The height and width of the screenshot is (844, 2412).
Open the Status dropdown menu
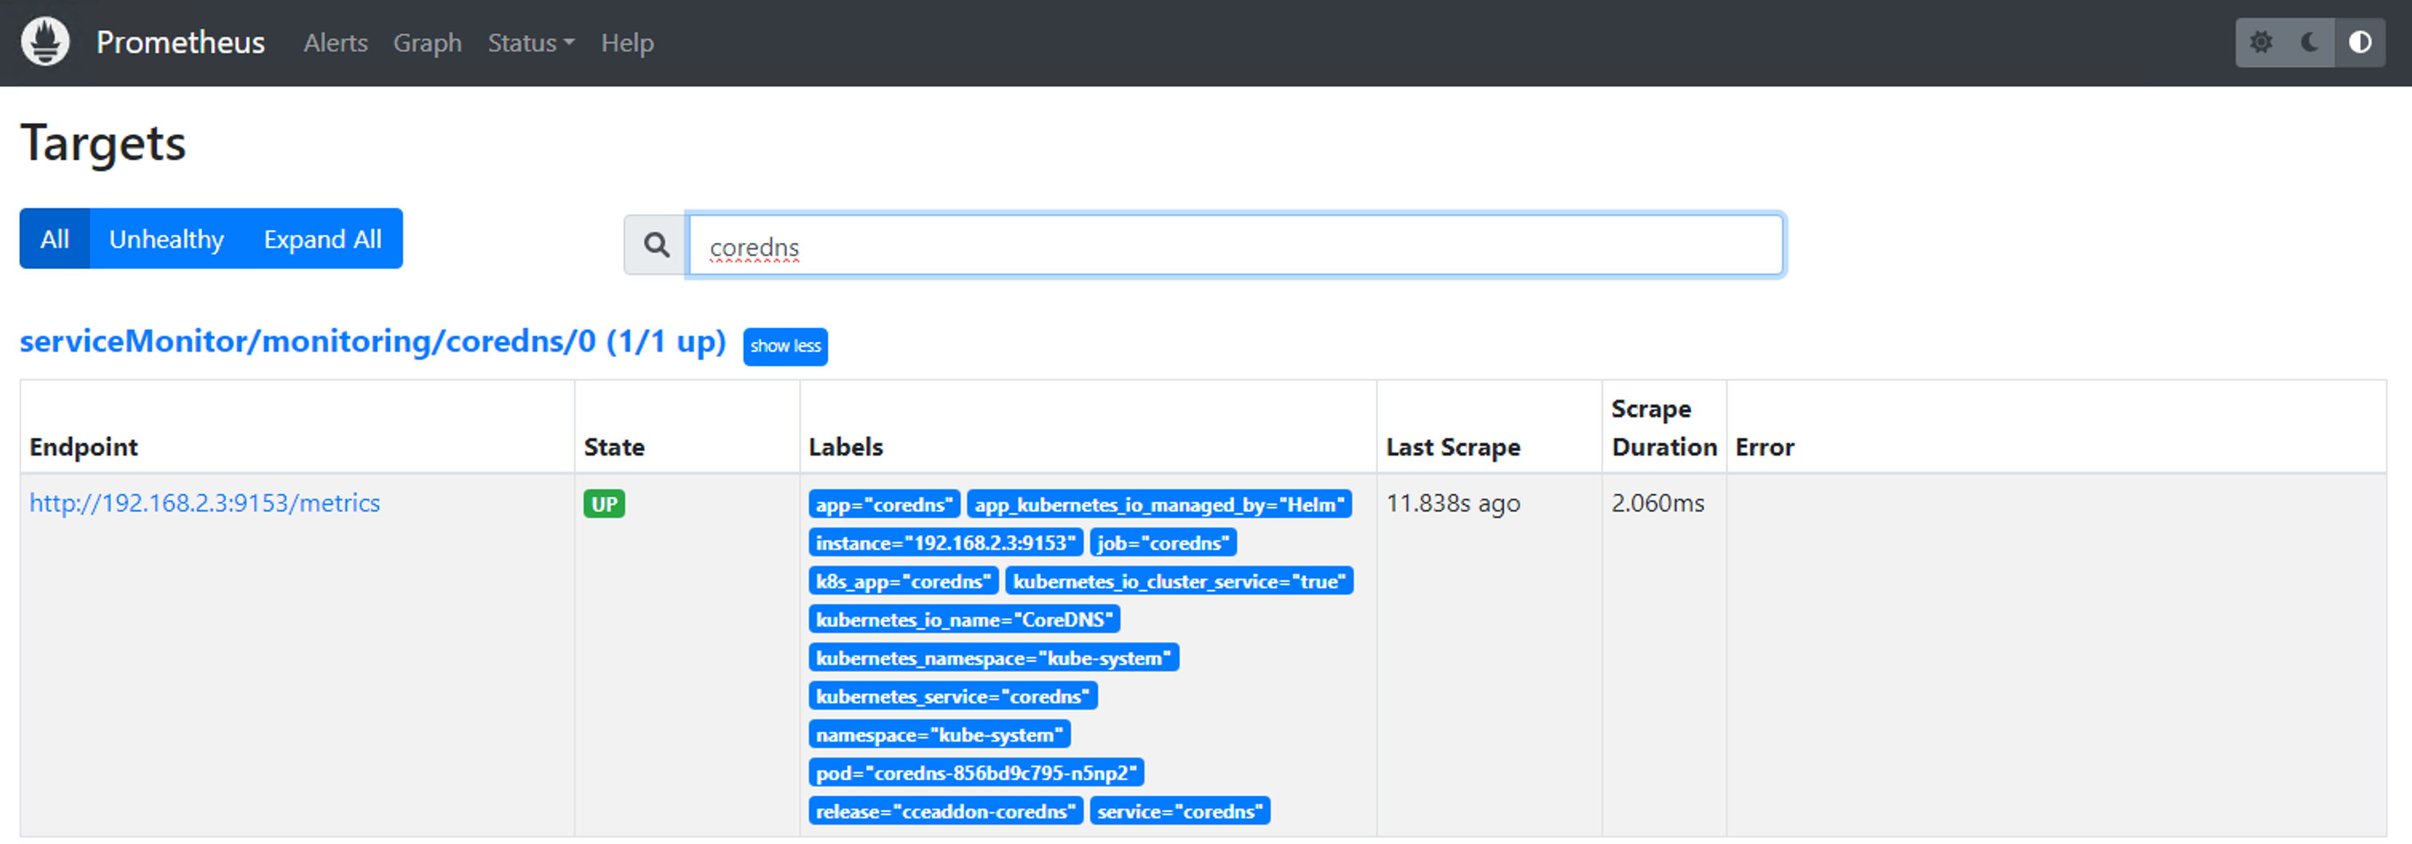click(530, 43)
